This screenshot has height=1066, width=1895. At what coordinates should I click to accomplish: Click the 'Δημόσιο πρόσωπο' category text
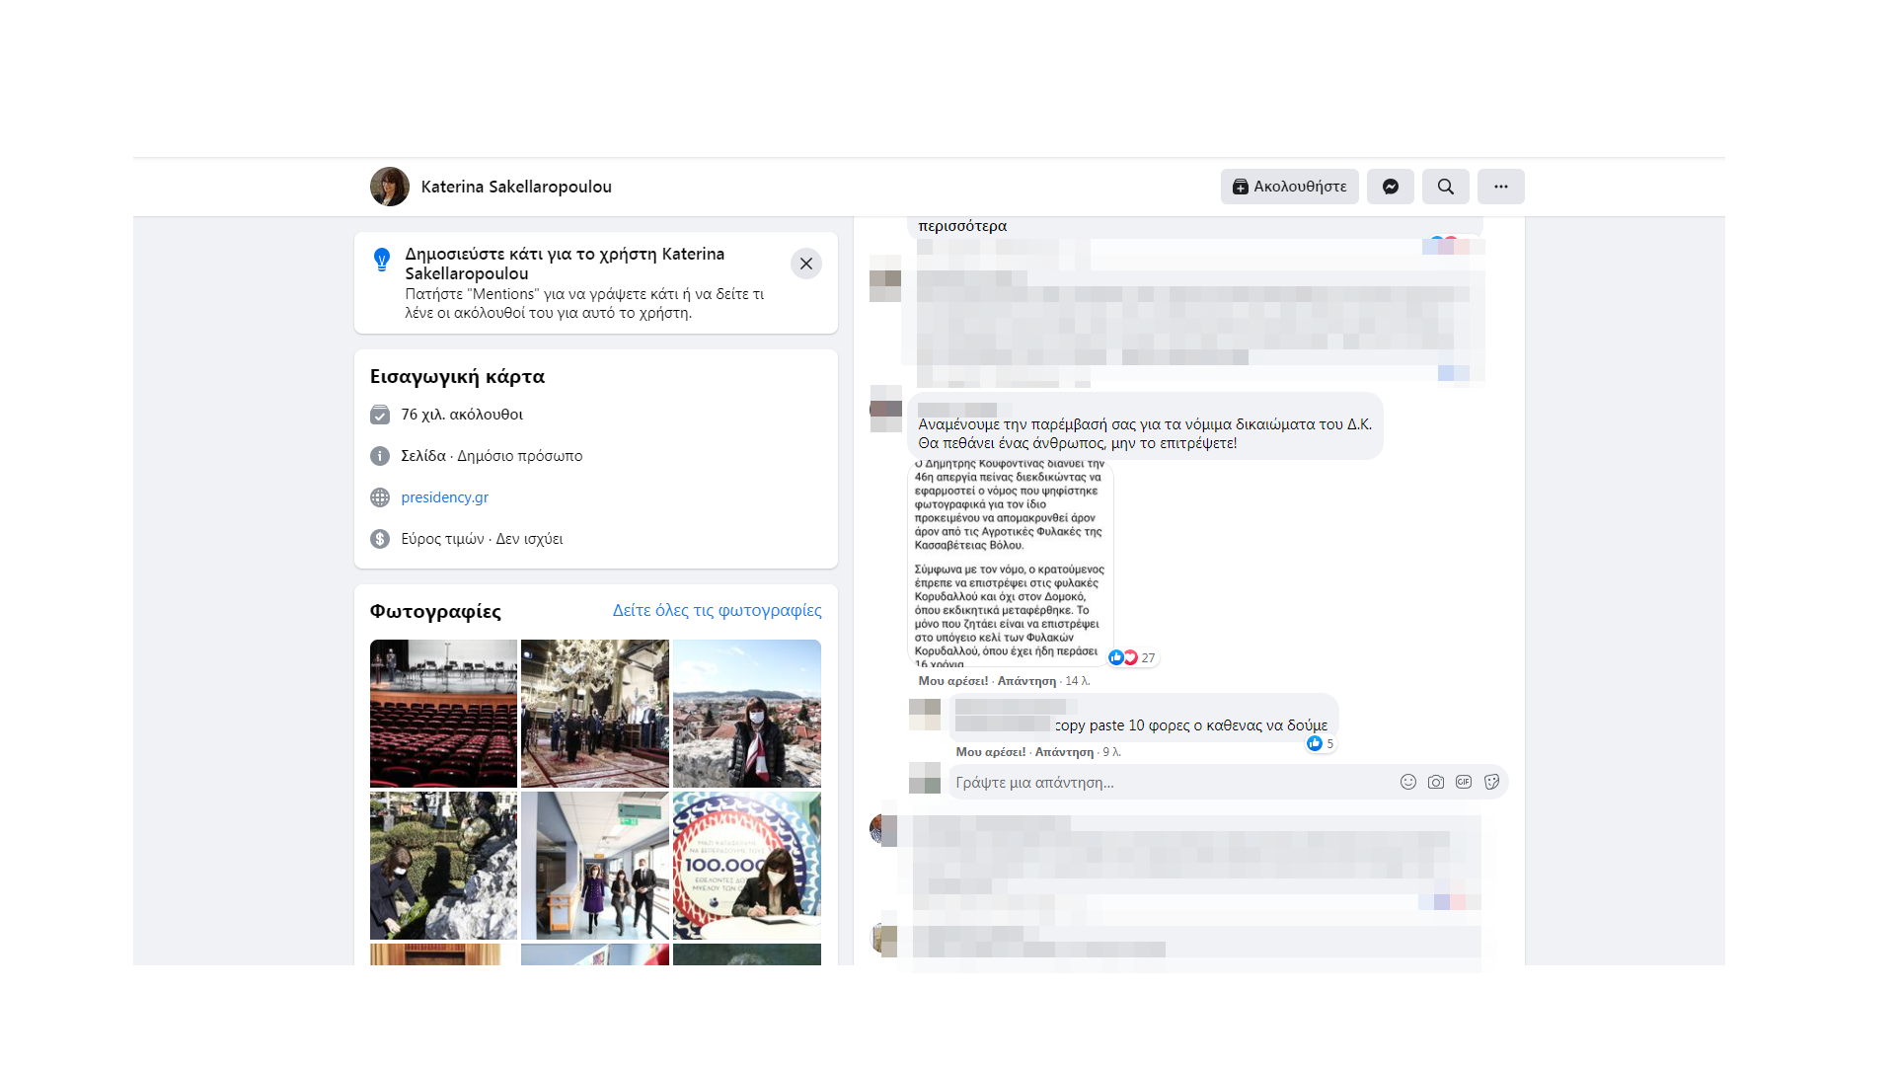519,456
